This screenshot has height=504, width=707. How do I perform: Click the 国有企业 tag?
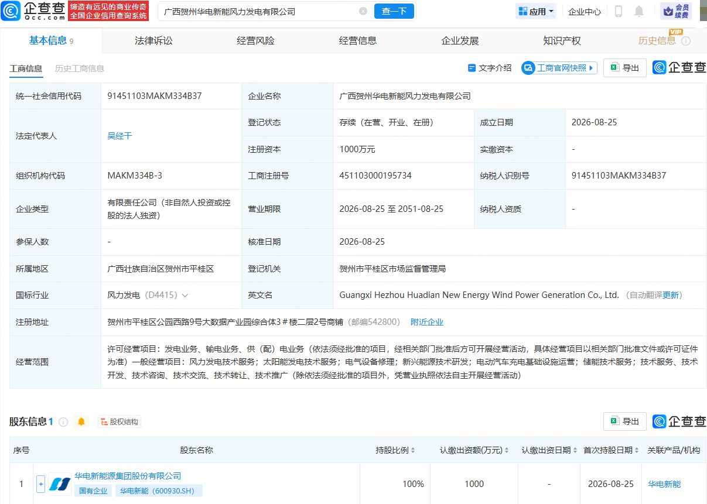[93, 491]
